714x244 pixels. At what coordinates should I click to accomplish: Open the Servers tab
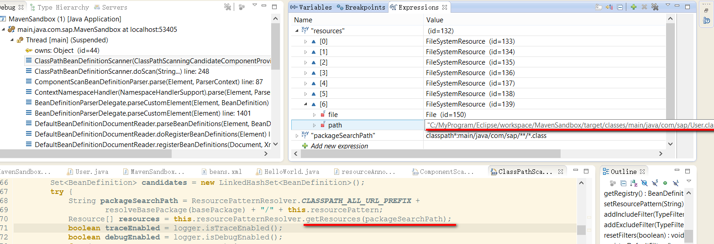111,7
